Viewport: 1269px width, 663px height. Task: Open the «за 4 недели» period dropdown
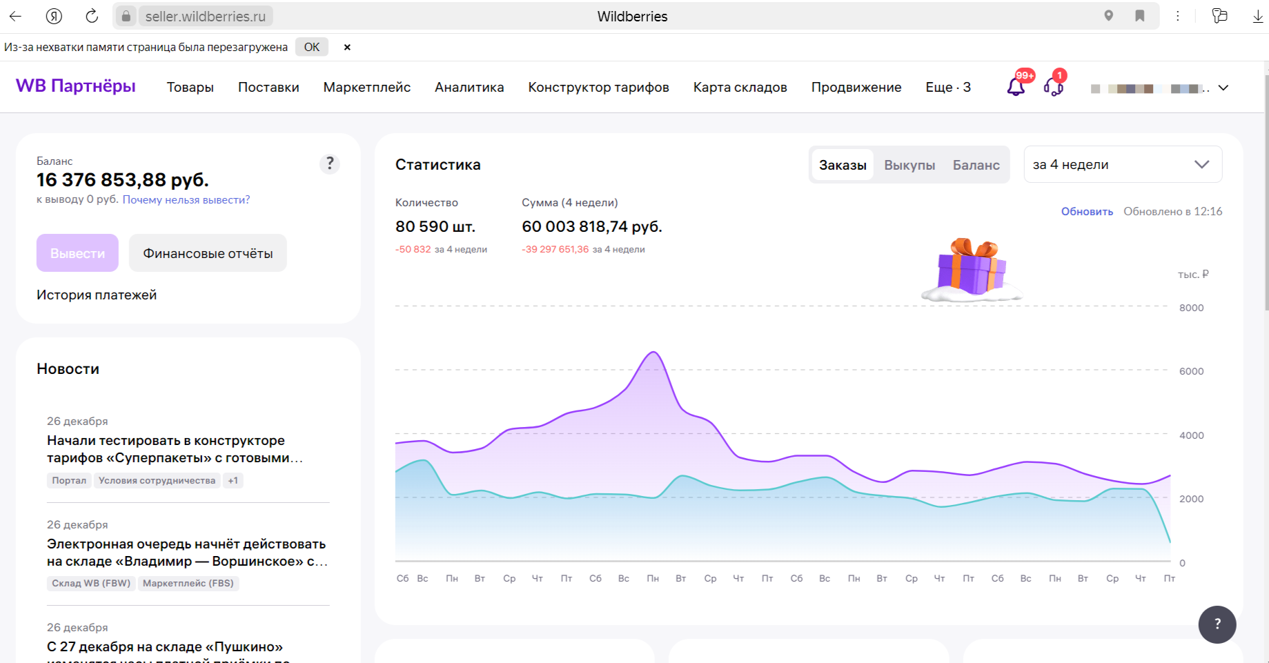tap(1122, 164)
